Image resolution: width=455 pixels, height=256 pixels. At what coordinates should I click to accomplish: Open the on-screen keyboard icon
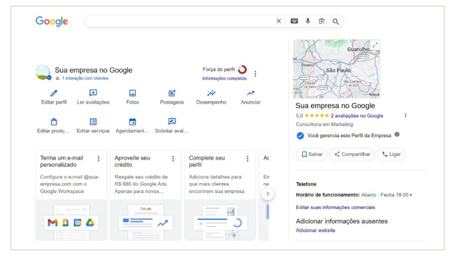tap(294, 21)
